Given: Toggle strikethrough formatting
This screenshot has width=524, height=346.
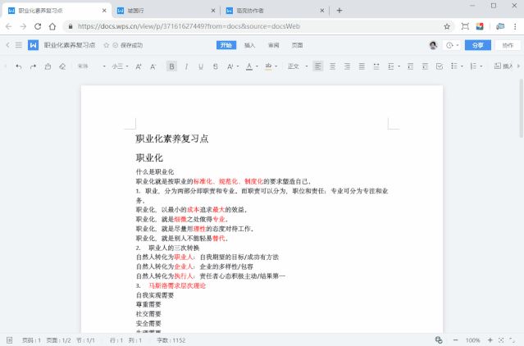Looking at the screenshot, I should point(216,66).
